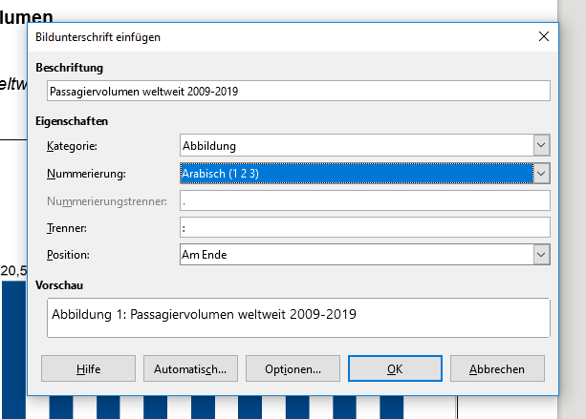Open the Optionen... dialog
The width and height of the screenshot is (586, 419).
[x=293, y=368]
